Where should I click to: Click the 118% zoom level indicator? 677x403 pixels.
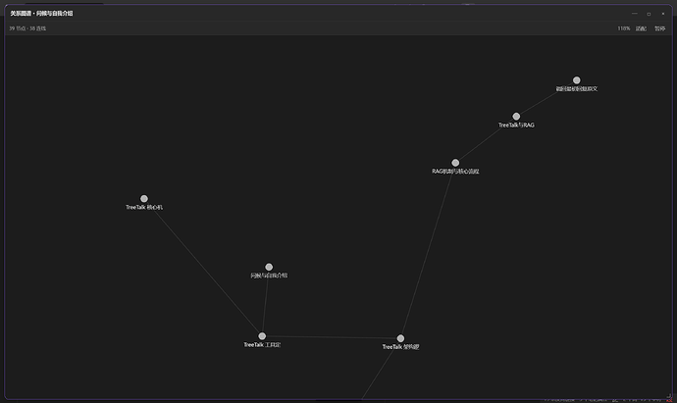pyautogui.click(x=623, y=28)
